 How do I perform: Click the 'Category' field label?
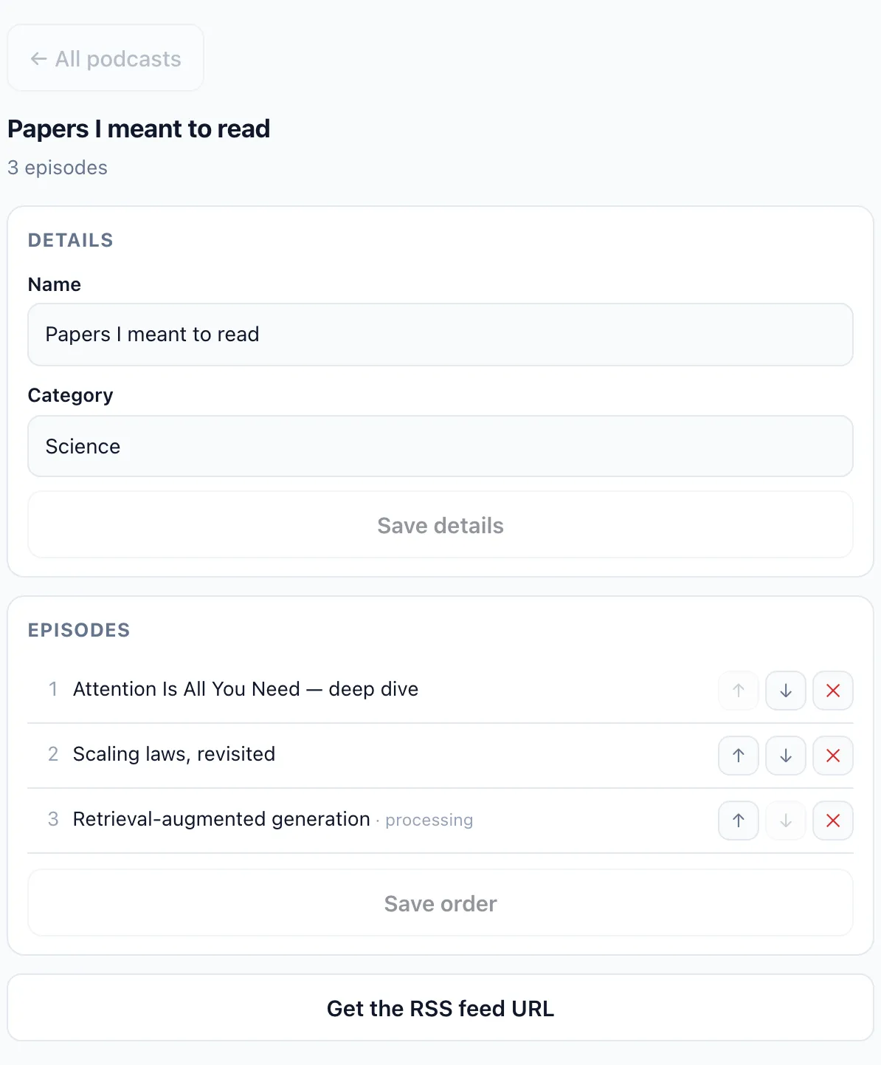coord(71,395)
